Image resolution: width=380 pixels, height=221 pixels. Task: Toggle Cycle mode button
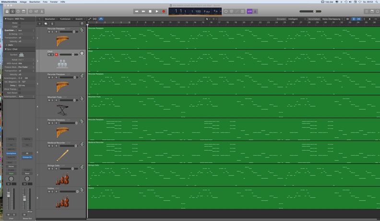click(x=226, y=11)
